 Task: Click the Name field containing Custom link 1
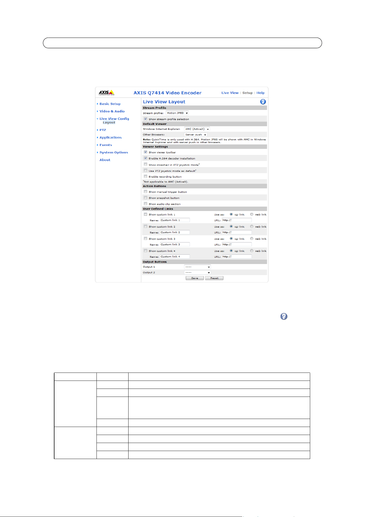point(175,220)
